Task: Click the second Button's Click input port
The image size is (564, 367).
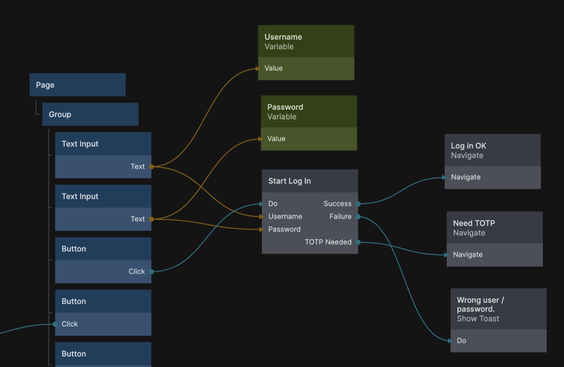Action: (x=55, y=324)
